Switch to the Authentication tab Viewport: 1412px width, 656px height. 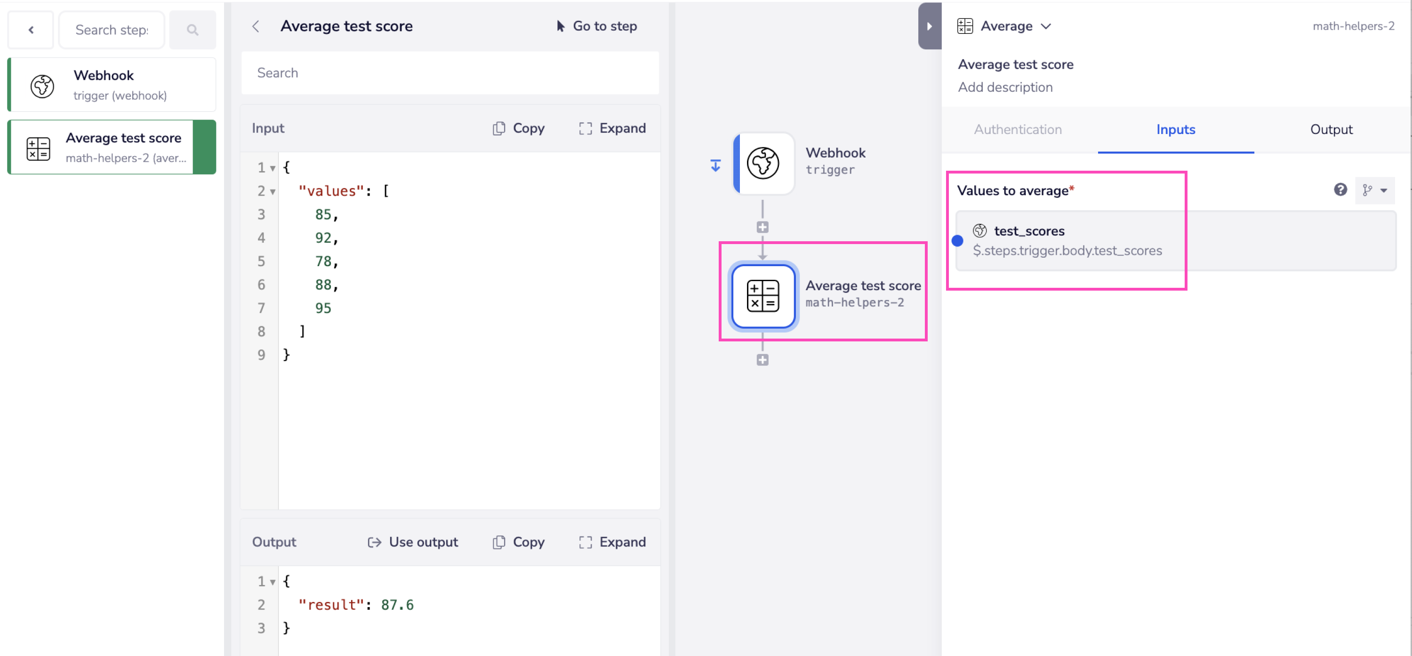coord(1017,130)
